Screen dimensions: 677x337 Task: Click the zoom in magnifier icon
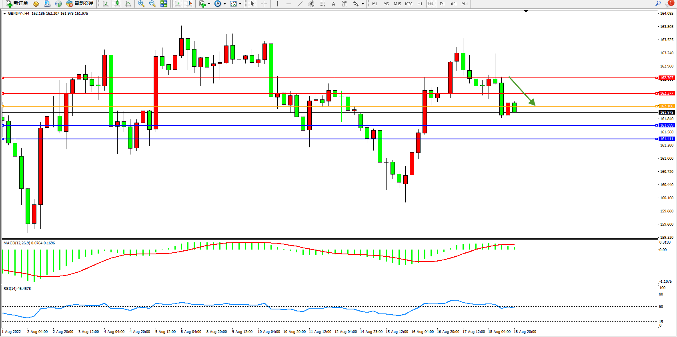(x=141, y=4)
